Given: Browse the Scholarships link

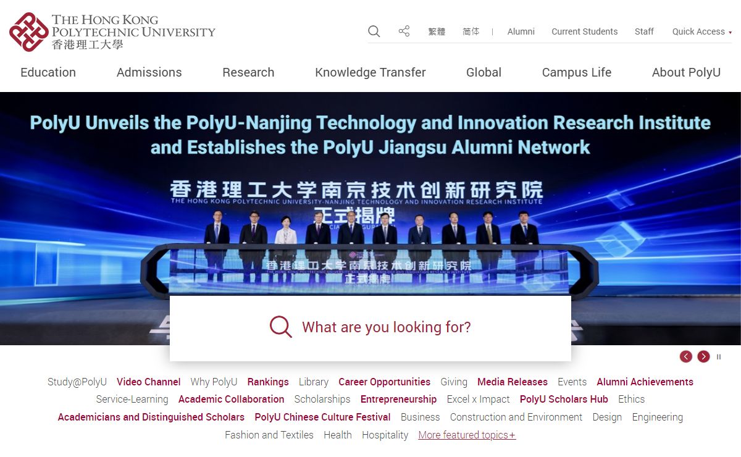Looking at the screenshot, I should point(322,399).
